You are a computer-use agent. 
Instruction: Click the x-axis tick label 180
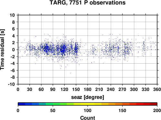coord(88,89)
